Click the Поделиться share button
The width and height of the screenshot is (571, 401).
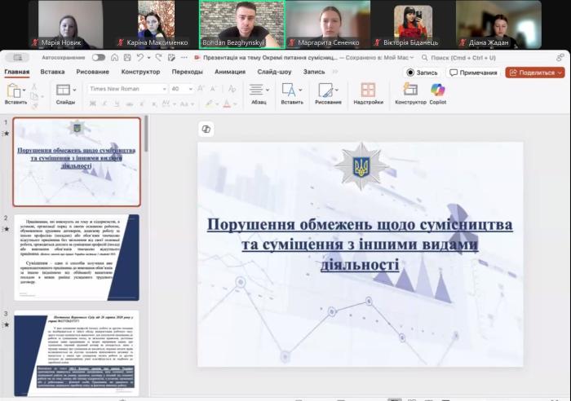[x=534, y=73]
